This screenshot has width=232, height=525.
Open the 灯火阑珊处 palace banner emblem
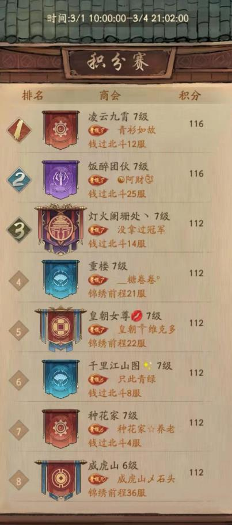pos(60,229)
